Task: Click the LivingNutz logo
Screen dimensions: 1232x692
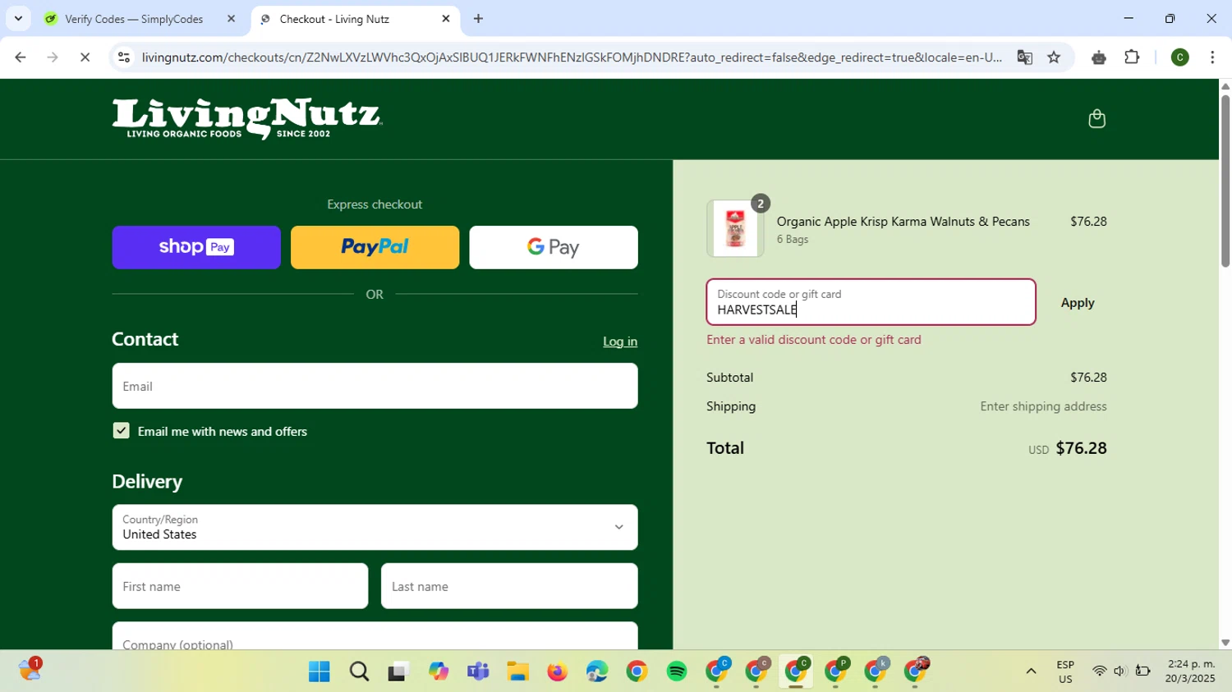Action: point(246,118)
